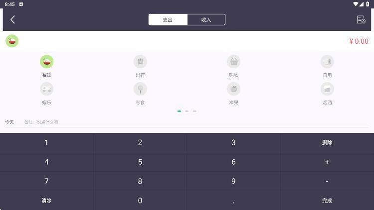This screenshot has height=210, width=374.
Task: Tap the 清除 clear key
Action: point(46,201)
